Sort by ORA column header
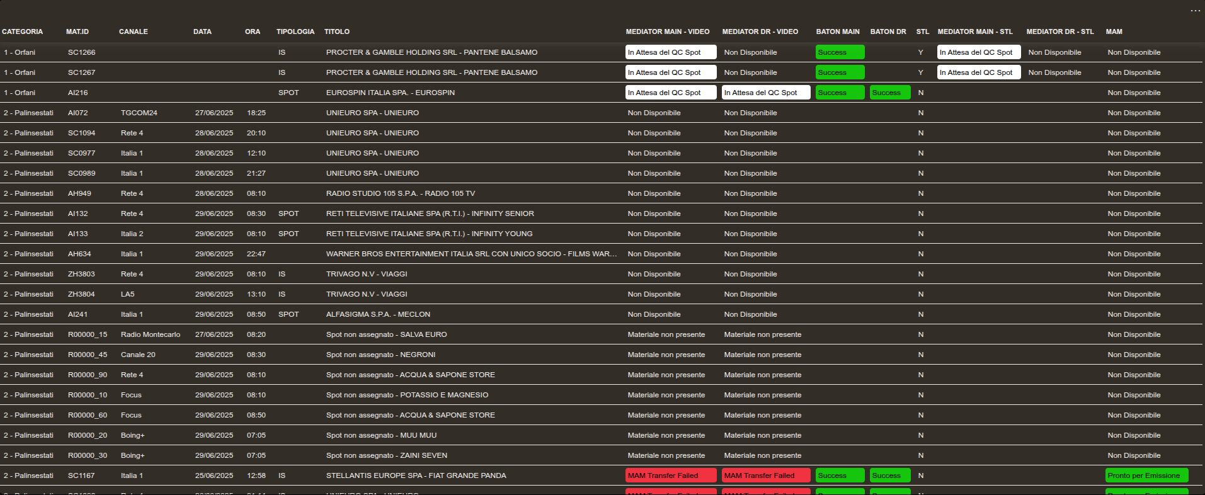 253,31
